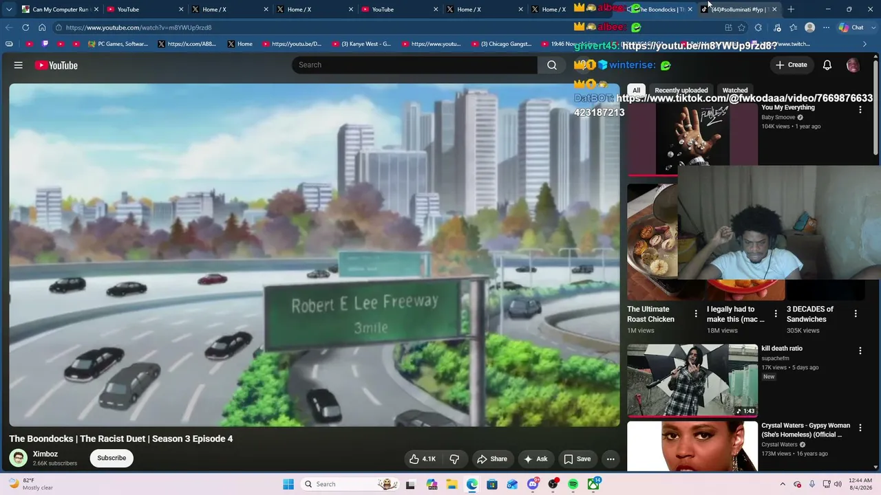The image size is (881, 495).
Task: Show hidden system tray icons
Action: [x=783, y=484]
